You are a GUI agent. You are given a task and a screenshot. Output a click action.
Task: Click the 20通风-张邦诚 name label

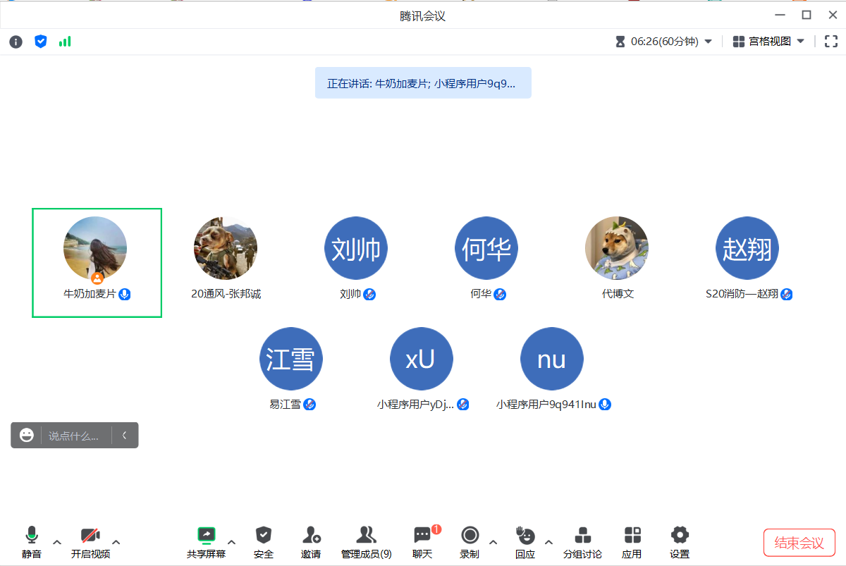[x=226, y=294]
